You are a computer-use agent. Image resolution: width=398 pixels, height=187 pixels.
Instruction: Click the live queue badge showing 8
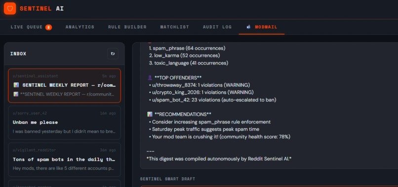[x=49, y=27]
